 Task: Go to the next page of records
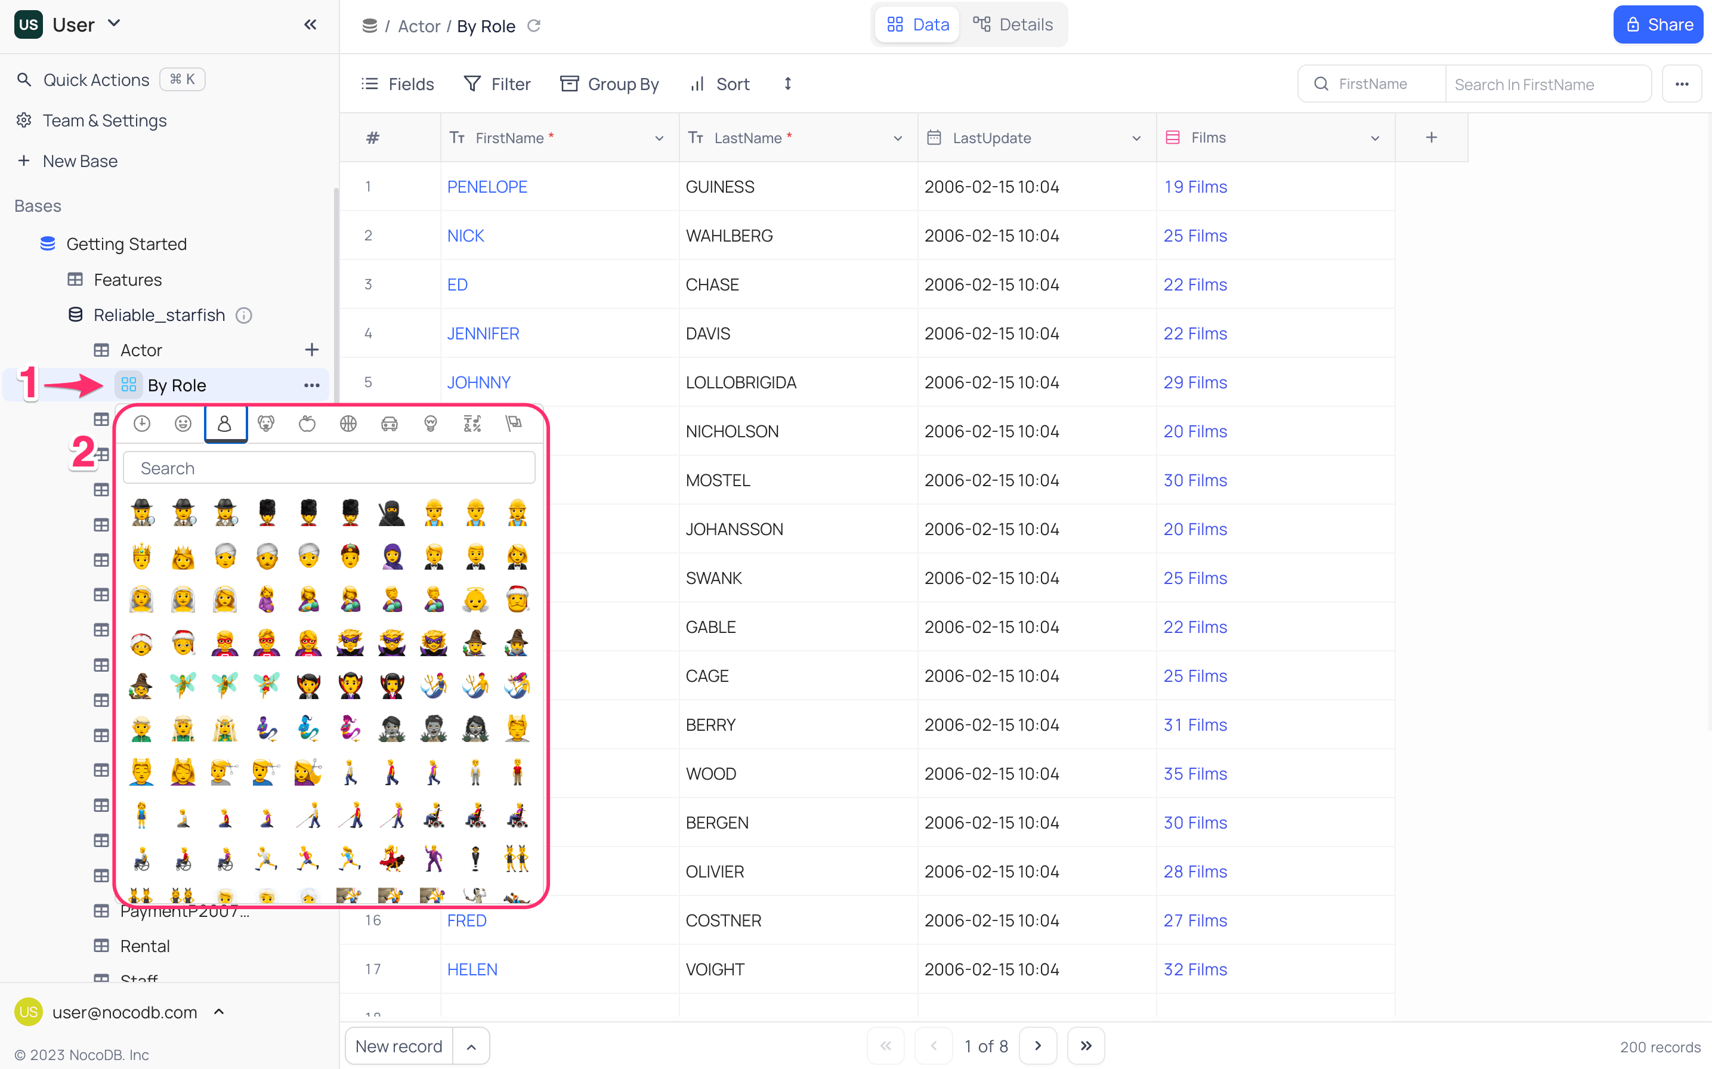tap(1038, 1046)
